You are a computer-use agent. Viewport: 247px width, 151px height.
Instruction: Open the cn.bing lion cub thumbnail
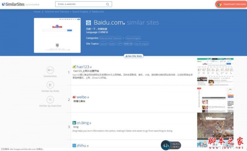(215, 126)
